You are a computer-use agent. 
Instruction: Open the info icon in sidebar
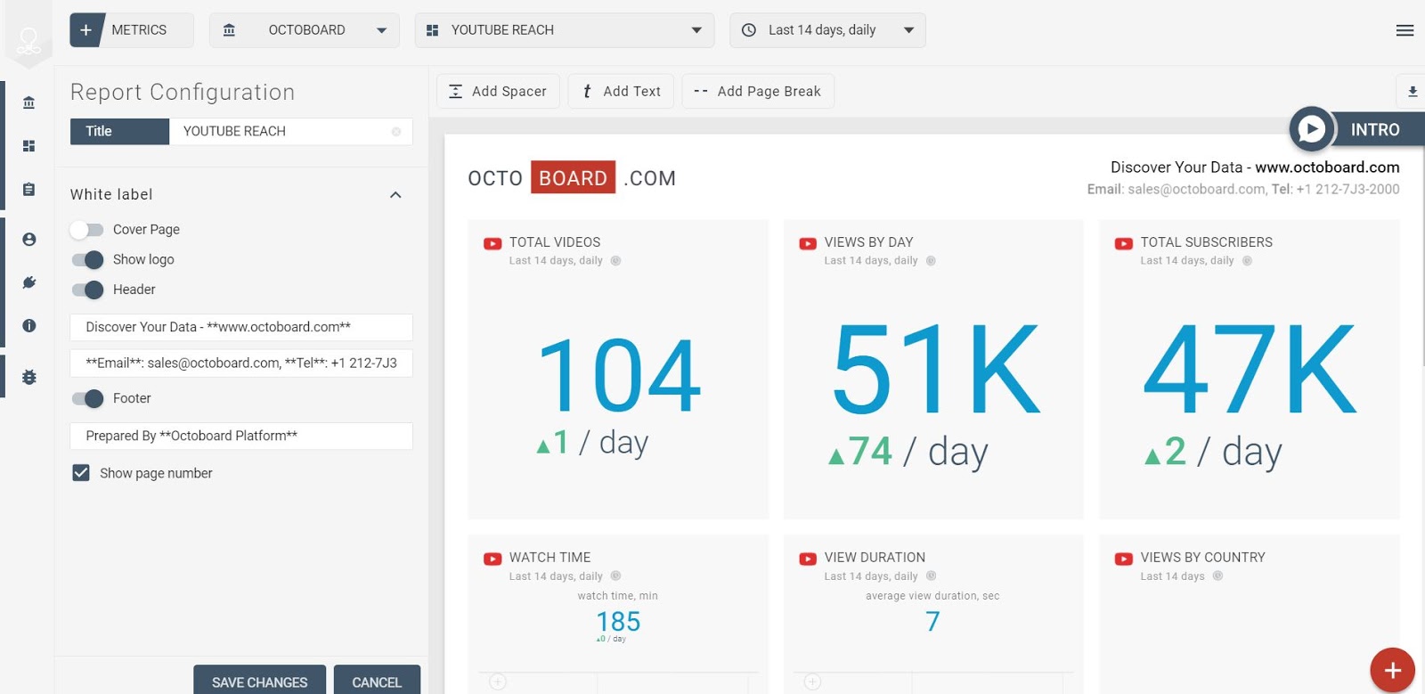click(x=29, y=325)
